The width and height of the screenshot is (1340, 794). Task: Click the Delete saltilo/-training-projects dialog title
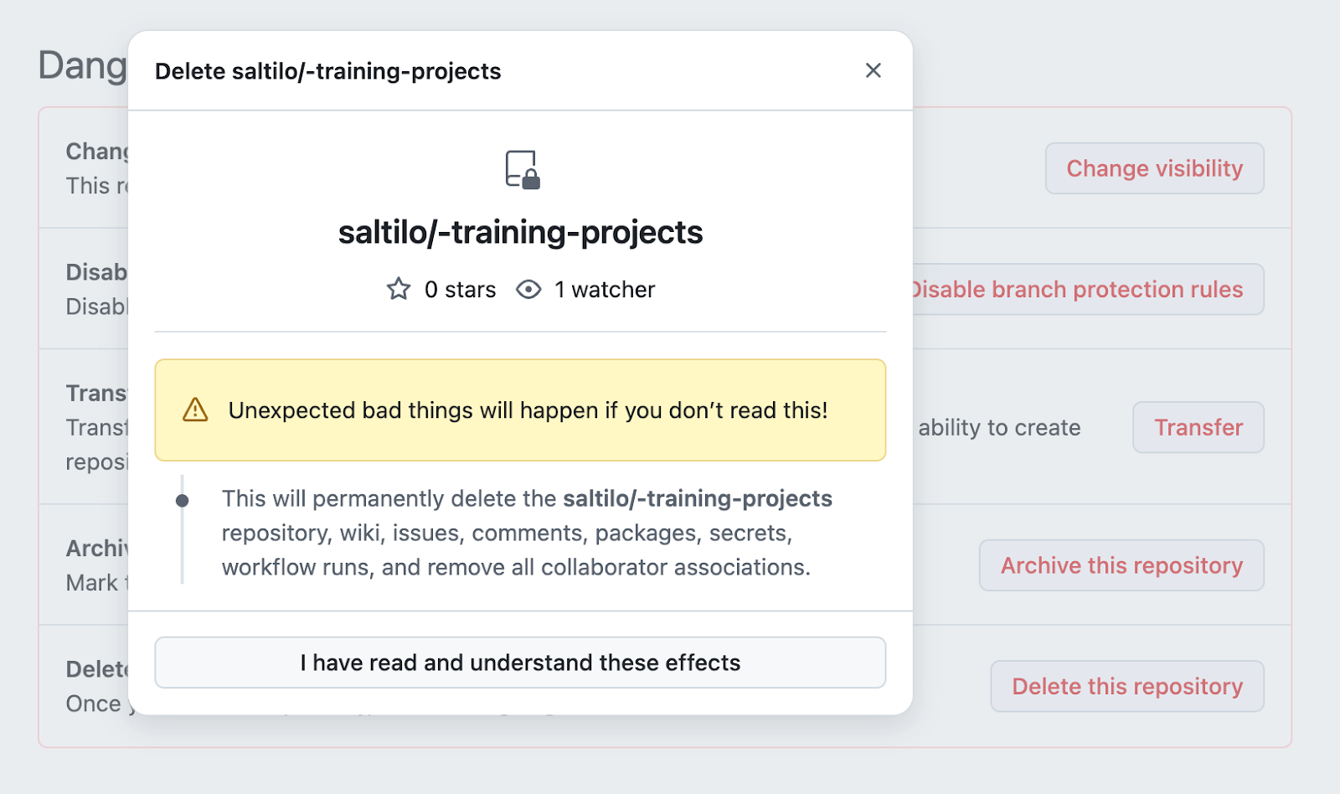click(x=327, y=70)
